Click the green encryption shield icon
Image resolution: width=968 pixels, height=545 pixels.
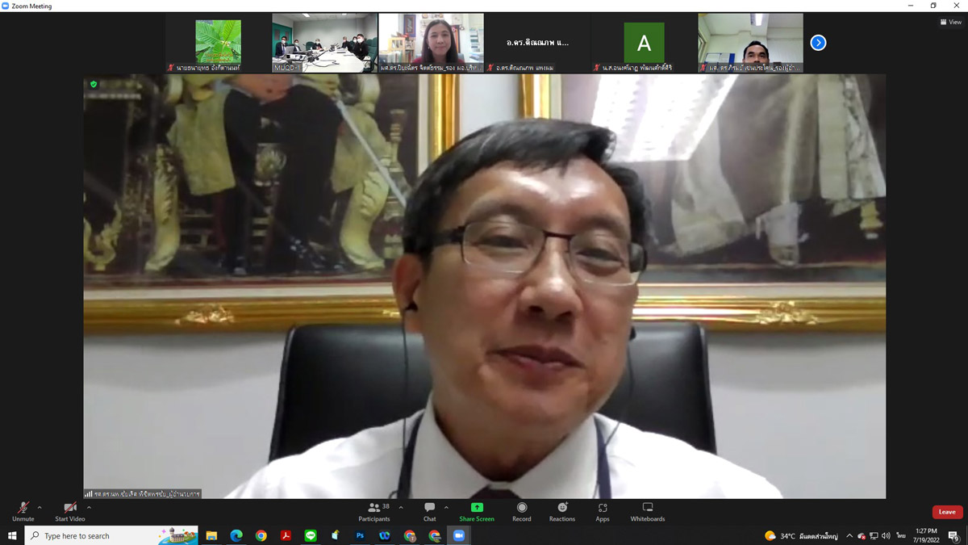tap(94, 84)
